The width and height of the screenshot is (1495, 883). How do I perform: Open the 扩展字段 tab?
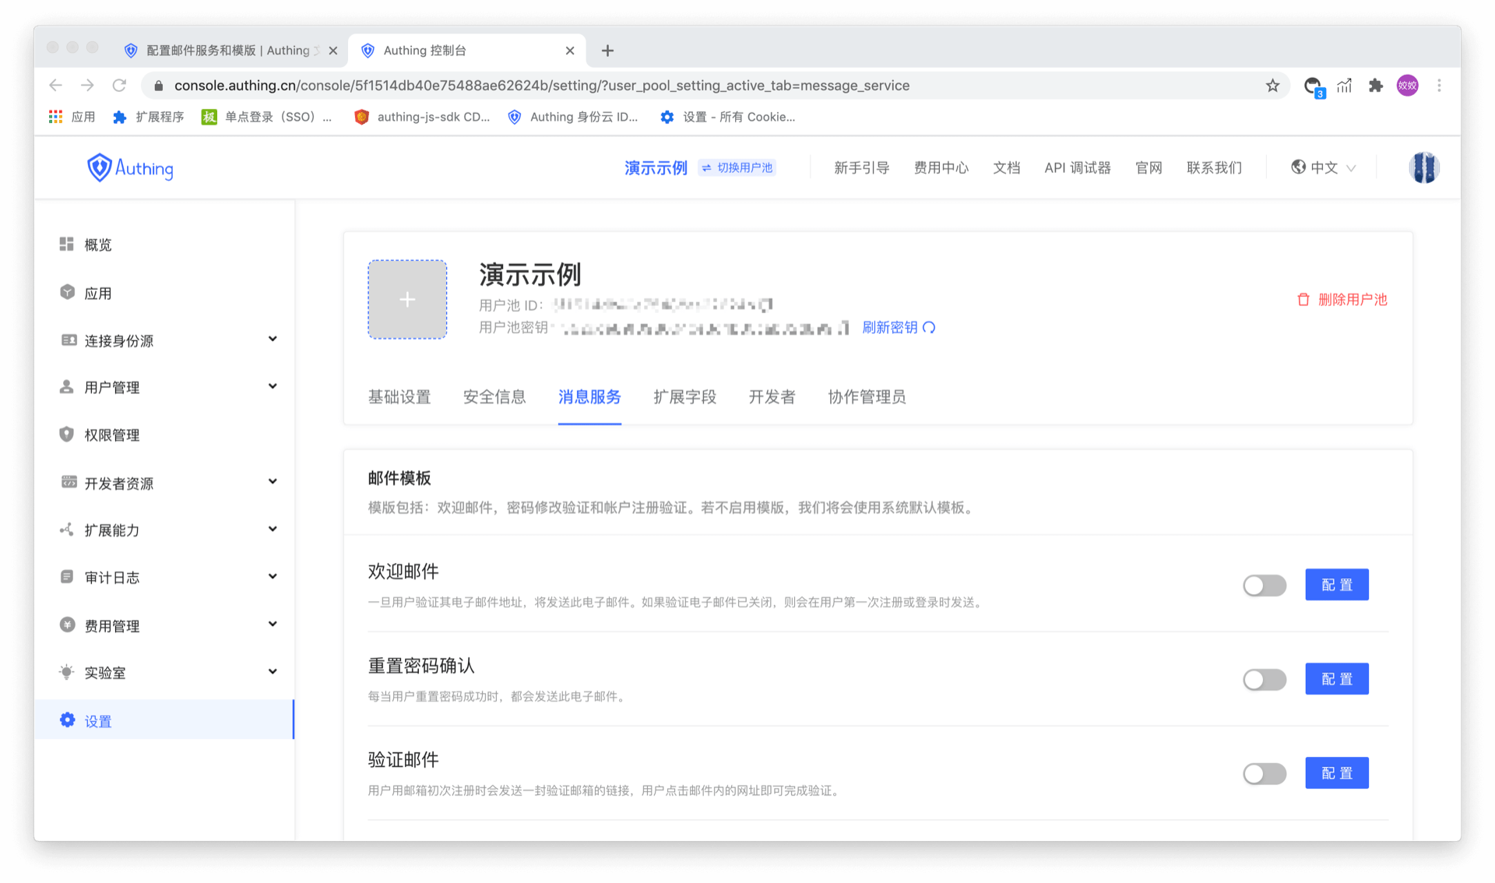[684, 397]
